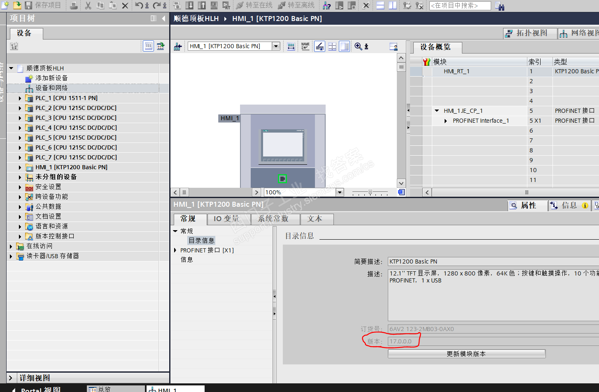This screenshot has width=599, height=392.
Task: Switch to 拓扑视图 tab
Action: tap(530, 33)
